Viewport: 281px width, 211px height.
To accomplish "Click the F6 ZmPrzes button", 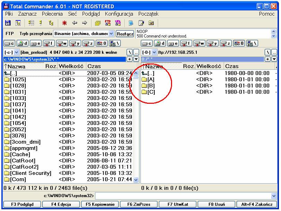I will (x=139, y=204).
